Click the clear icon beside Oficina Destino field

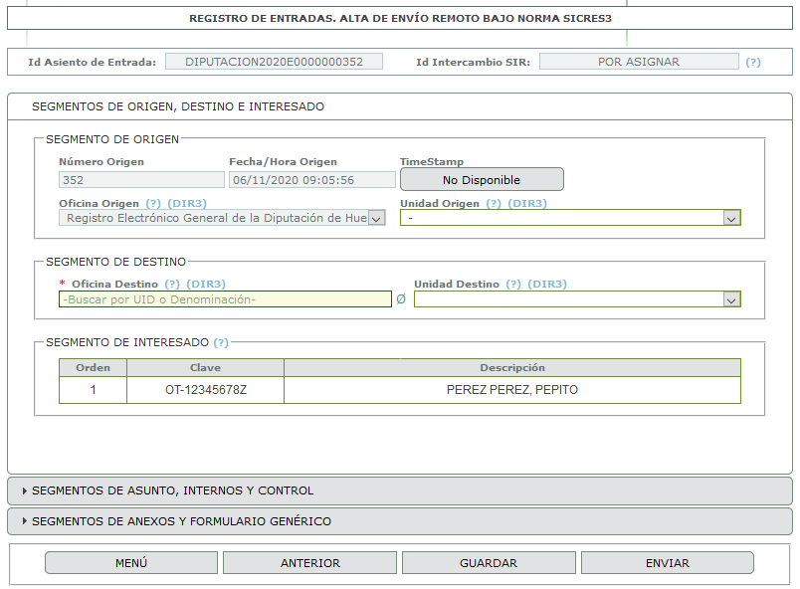401,299
